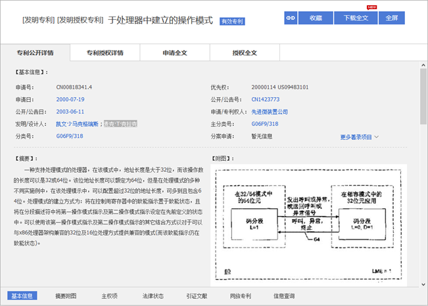Click the 收藏 button
The height and width of the screenshot is (306, 428).
(x=316, y=18)
